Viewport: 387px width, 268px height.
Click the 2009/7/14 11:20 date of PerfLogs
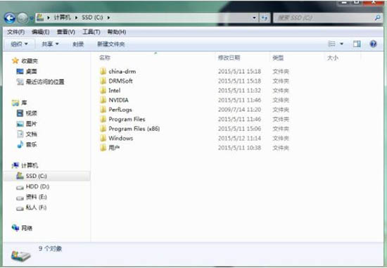coord(239,110)
